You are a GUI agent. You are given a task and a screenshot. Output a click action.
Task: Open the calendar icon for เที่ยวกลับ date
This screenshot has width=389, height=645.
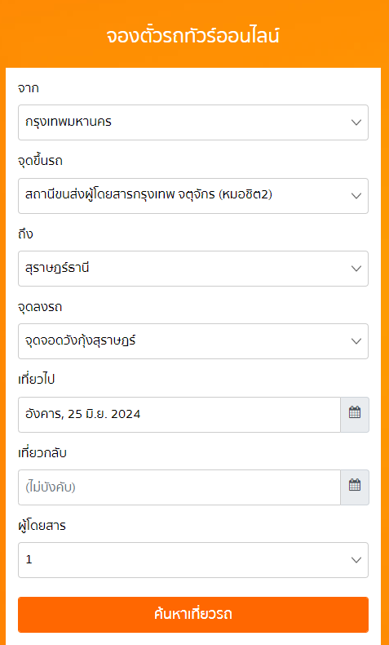click(355, 487)
